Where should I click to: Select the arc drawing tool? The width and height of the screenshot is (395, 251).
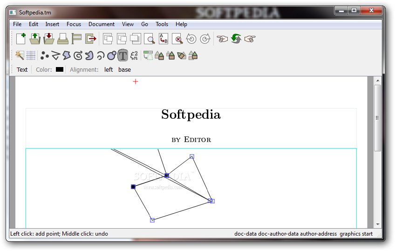pos(101,55)
